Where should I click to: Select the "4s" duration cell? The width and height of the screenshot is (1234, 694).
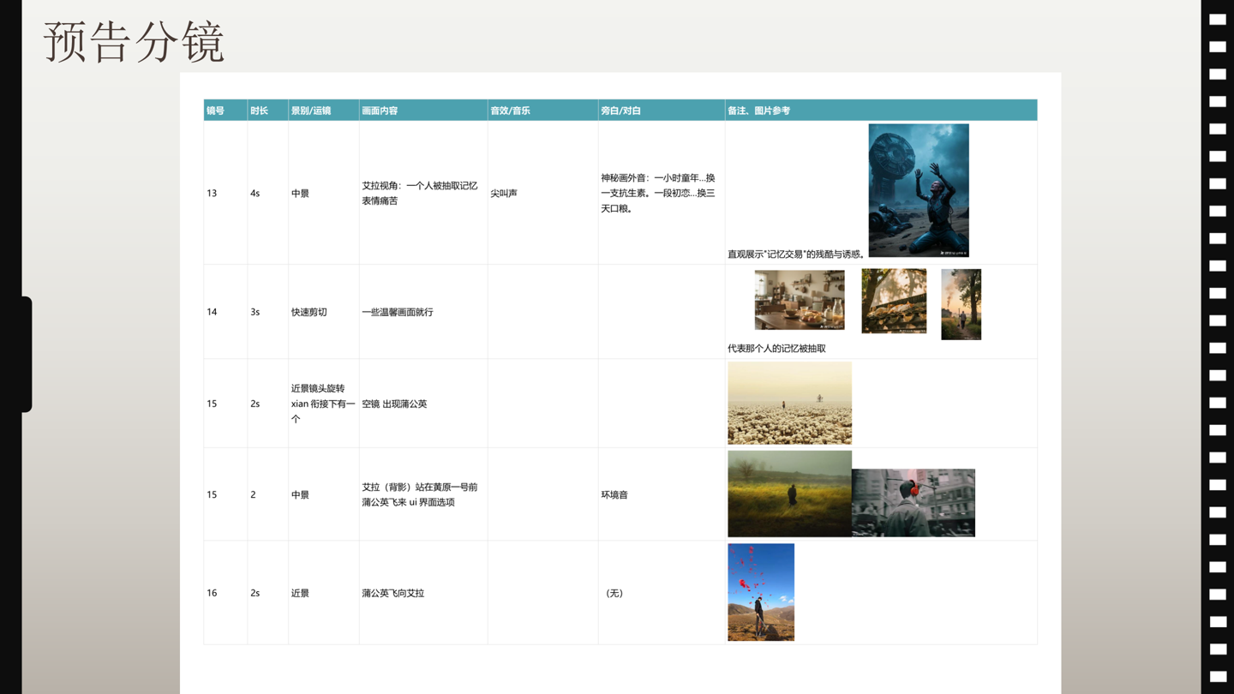pyautogui.click(x=268, y=193)
